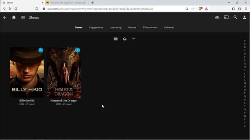Go back using the Jellyfin back arrow
The height and width of the screenshot is (140, 250).
pos(5,17)
